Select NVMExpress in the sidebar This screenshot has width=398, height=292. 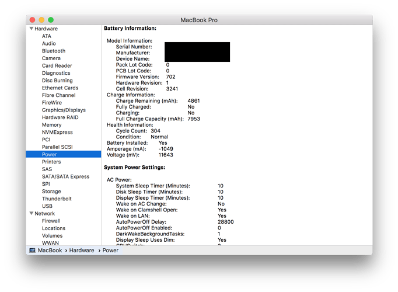[x=57, y=132]
